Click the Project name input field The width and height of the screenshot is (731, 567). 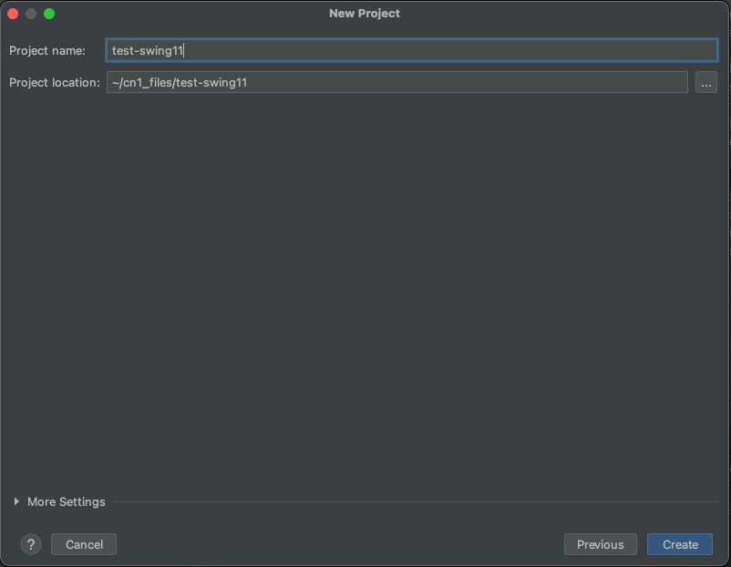[x=412, y=50]
